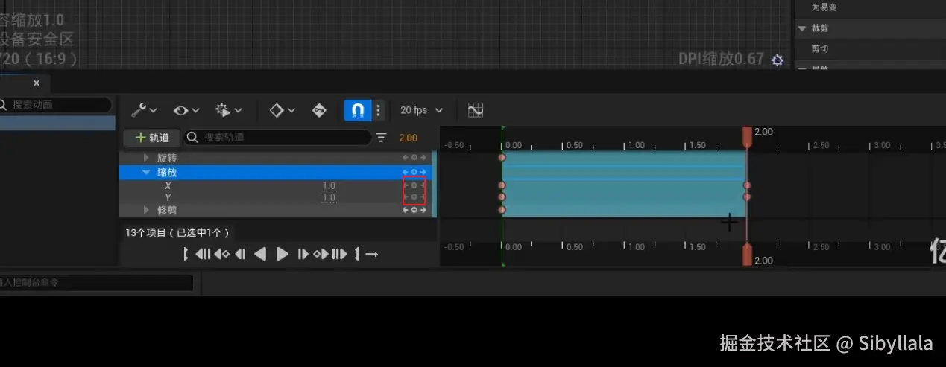The height and width of the screenshot is (367, 946).
Task: Add a key on the 旋转 track
Action: pyautogui.click(x=414, y=158)
